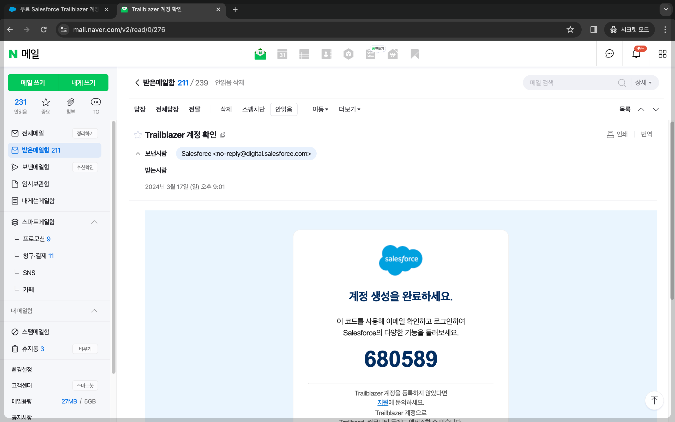675x422 pixels.
Task: Click the Naver N 메일 logo
Action: coord(24,54)
